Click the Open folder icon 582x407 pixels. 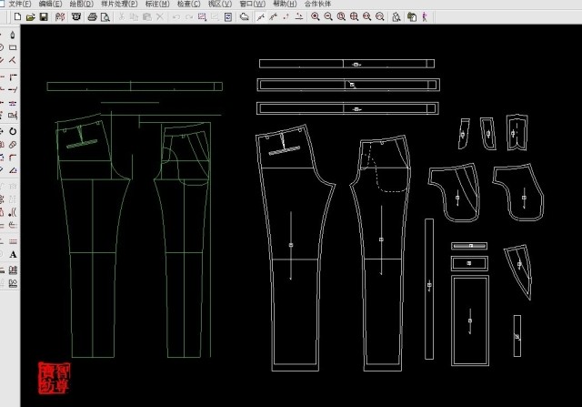[x=30, y=17]
